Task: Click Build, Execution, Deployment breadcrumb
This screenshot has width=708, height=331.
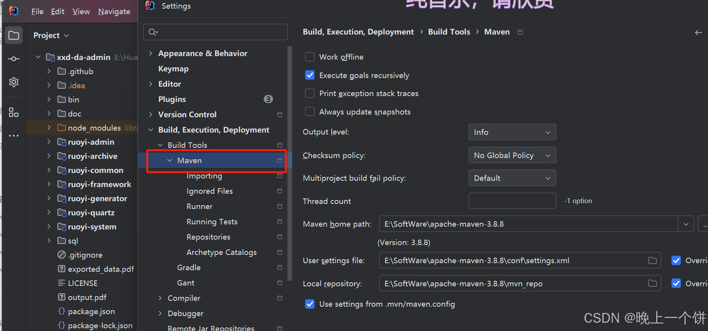Action: 358,32
